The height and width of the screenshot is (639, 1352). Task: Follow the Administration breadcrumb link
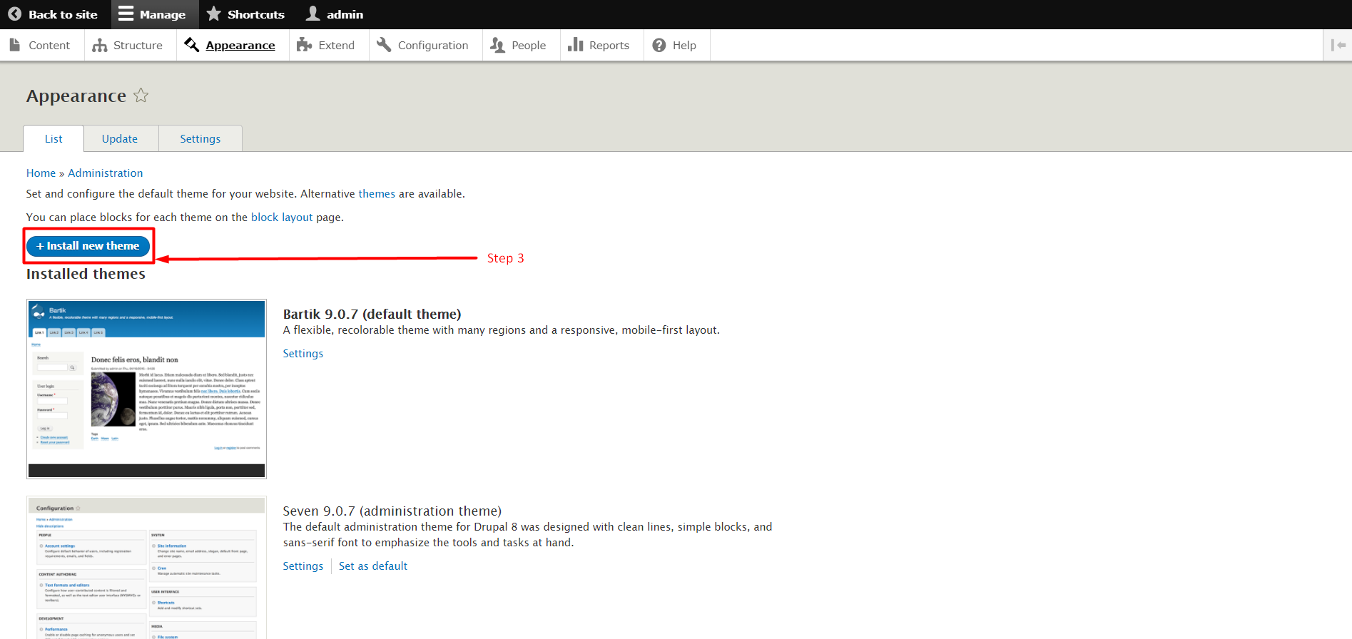[x=106, y=173]
